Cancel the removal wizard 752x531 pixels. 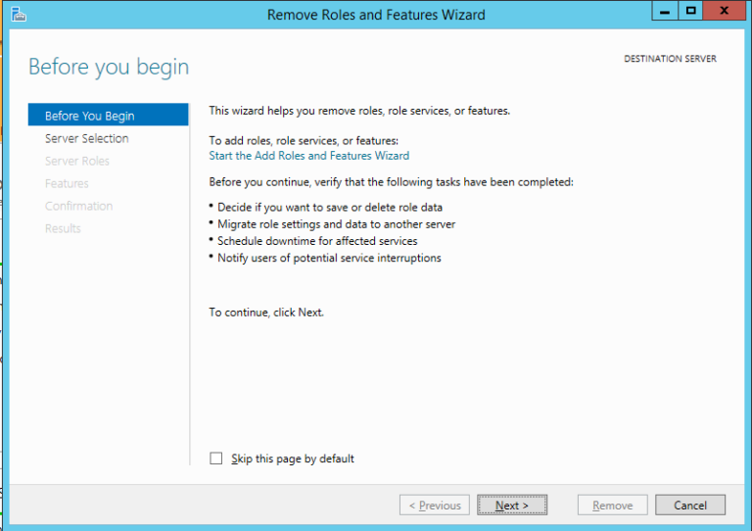coord(690,506)
